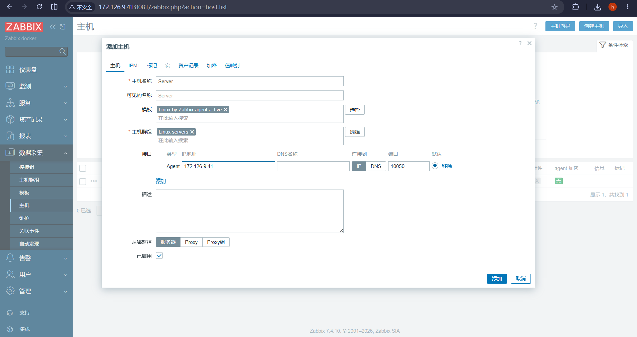The image size is (637, 337).
Task: Open the 条件检索 filter icon
Action: (x=603, y=45)
